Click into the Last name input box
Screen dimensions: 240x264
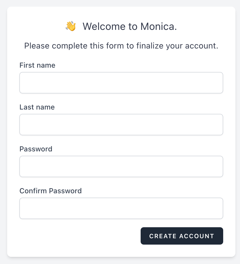pyautogui.click(x=121, y=125)
